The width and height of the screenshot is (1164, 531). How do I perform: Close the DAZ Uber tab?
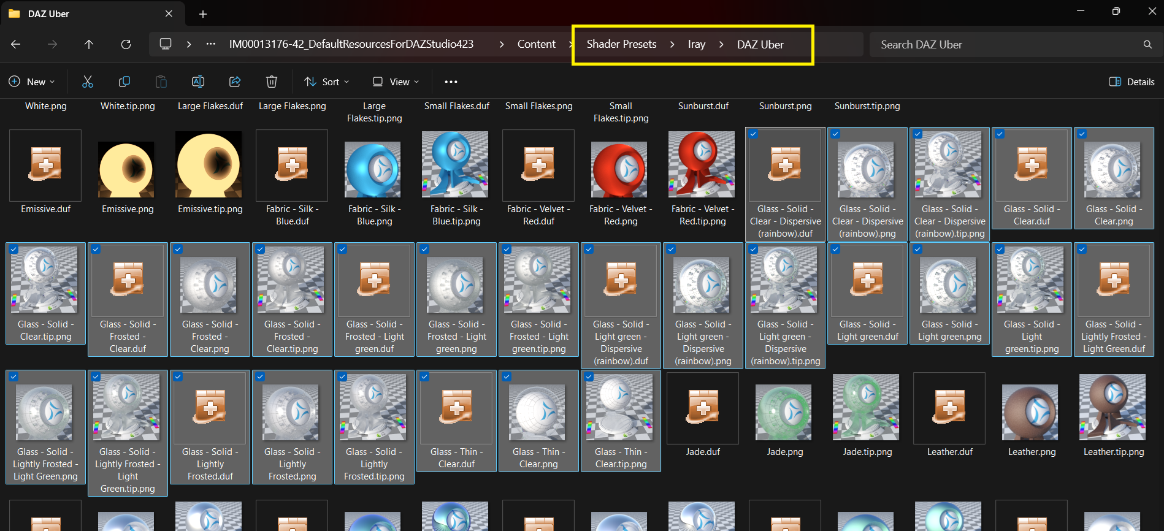click(169, 13)
